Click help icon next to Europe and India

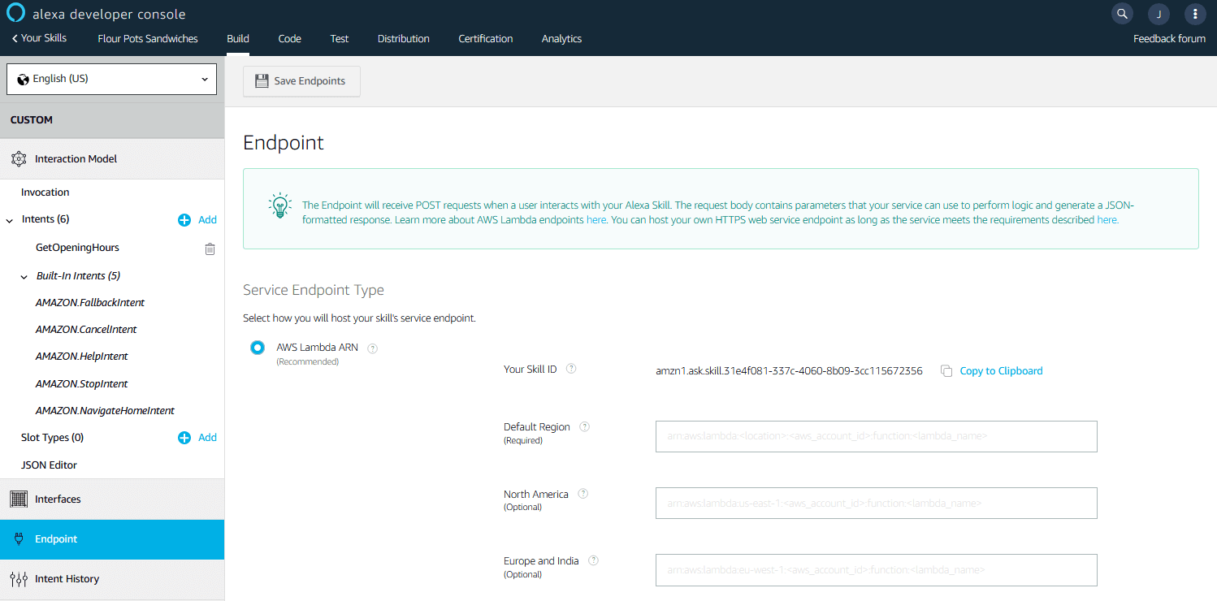coord(593,560)
